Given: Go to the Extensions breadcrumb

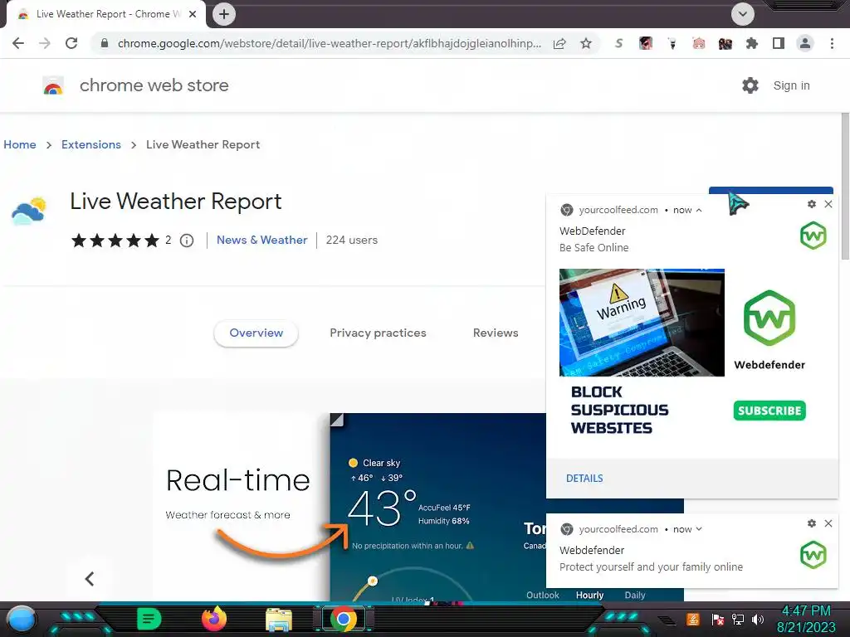Looking at the screenshot, I should click(91, 144).
